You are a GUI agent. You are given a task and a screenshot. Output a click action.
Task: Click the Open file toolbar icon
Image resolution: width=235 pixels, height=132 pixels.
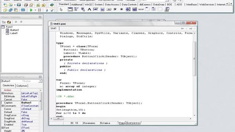click(11, 5)
